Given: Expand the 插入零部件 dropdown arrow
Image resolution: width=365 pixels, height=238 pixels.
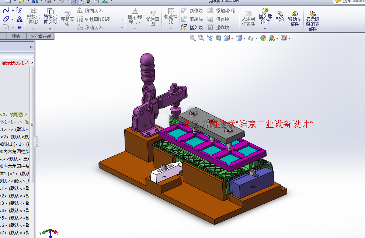Looking at the screenshot, I should (265, 29).
